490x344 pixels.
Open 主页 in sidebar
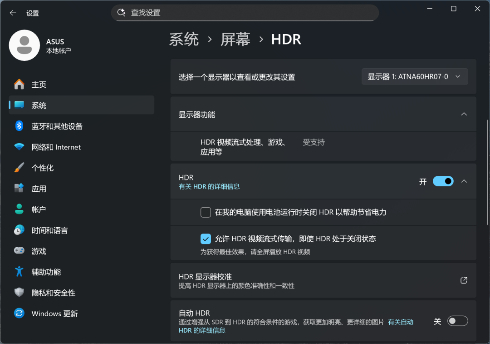click(x=82, y=84)
